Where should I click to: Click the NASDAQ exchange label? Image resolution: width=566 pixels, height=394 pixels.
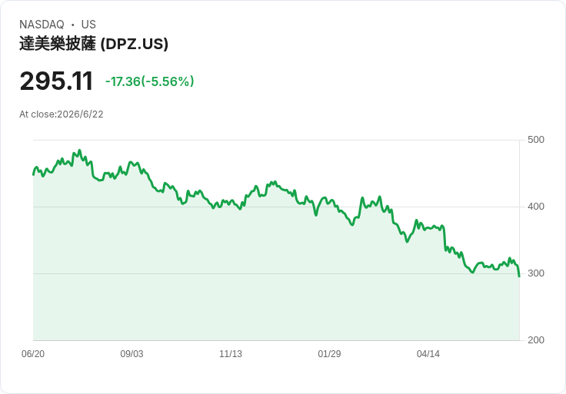pyautogui.click(x=42, y=25)
